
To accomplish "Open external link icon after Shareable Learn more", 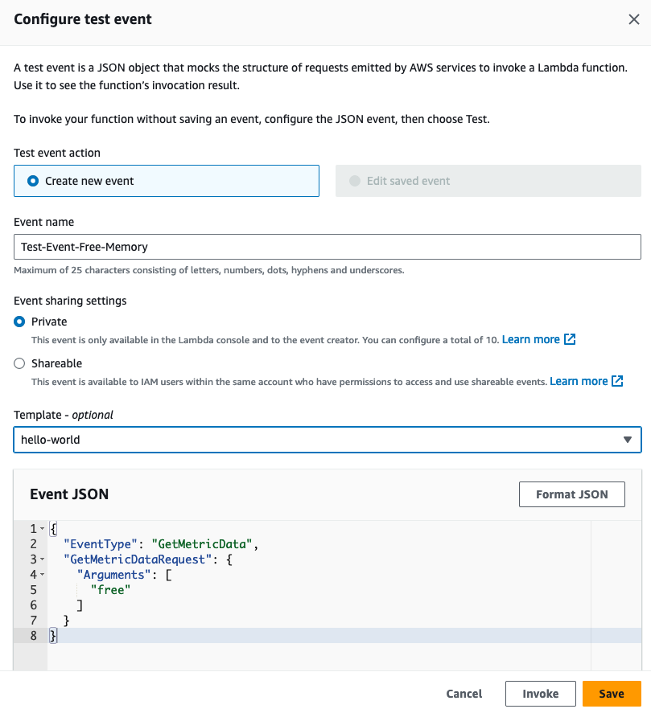I will click(x=617, y=381).
